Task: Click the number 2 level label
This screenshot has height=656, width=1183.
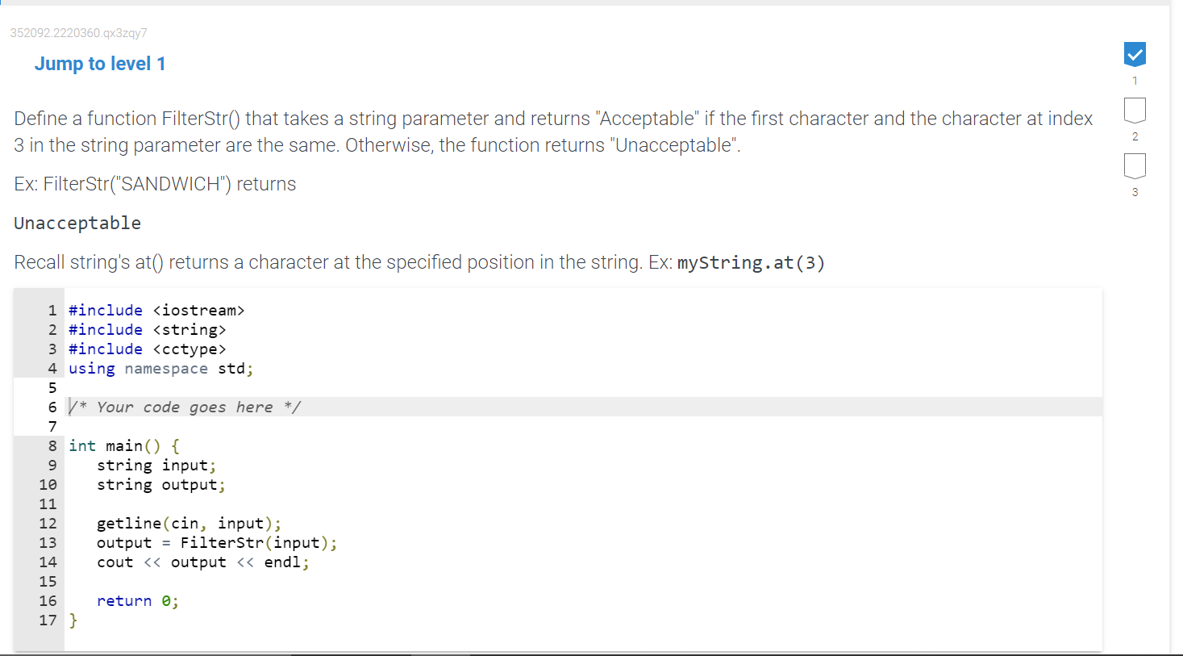Action: pos(1135,136)
